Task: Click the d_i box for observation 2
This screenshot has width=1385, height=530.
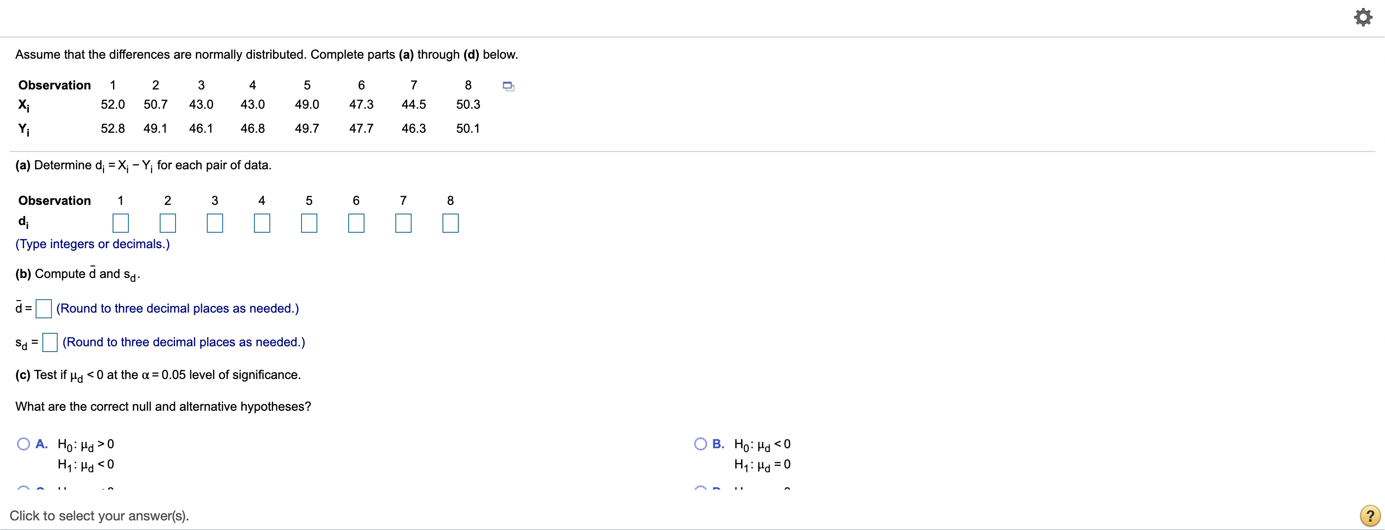Action: (x=167, y=223)
